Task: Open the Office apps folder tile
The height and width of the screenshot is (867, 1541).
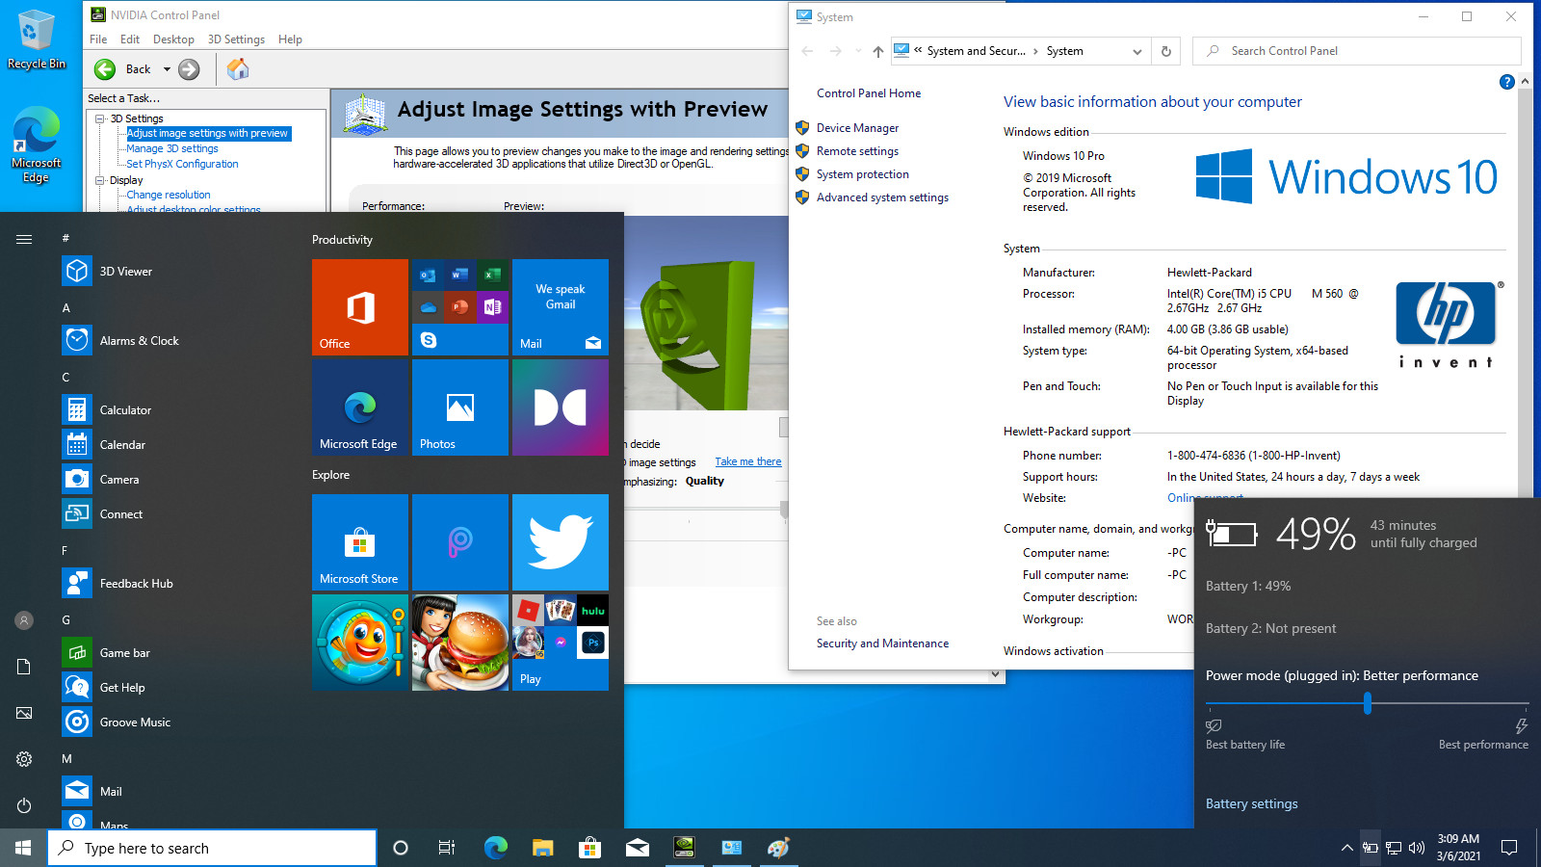Action: point(460,307)
